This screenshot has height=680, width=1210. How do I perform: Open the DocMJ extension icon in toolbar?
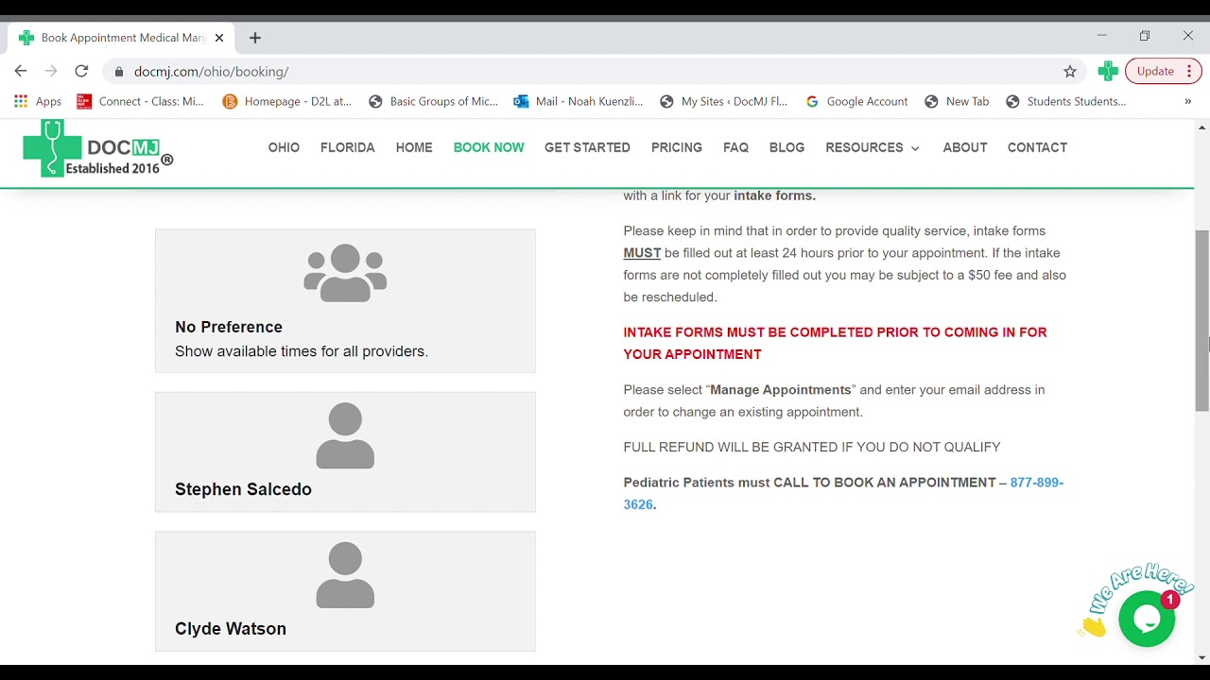click(x=1108, y=71)
